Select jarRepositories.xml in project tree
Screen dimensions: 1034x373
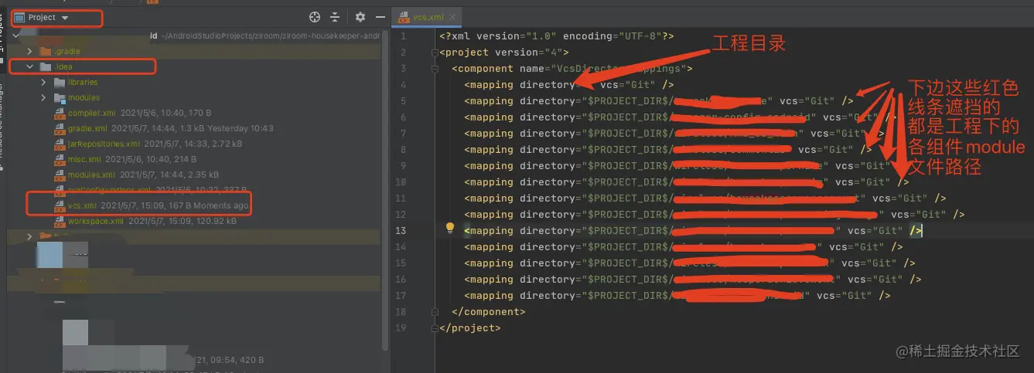pos(104,144)
